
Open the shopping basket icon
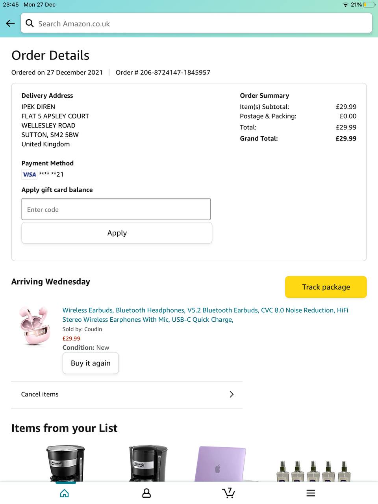(228, 493)
